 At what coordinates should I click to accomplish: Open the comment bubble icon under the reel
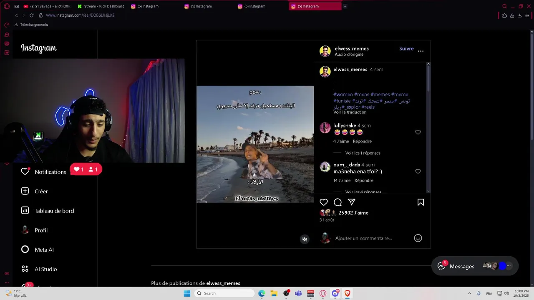(x=338, y=202)
